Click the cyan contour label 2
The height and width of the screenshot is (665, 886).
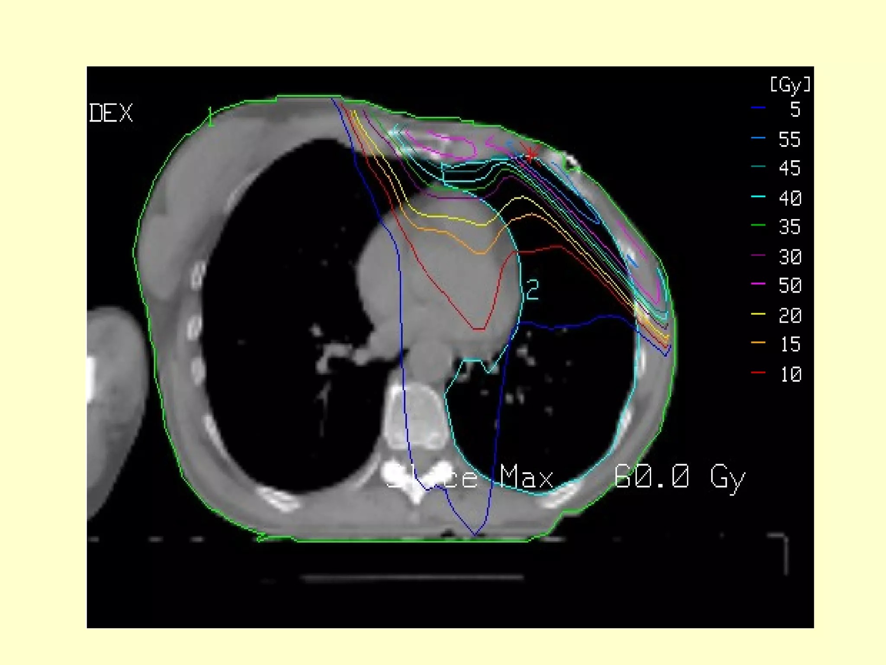click(533, 289)
